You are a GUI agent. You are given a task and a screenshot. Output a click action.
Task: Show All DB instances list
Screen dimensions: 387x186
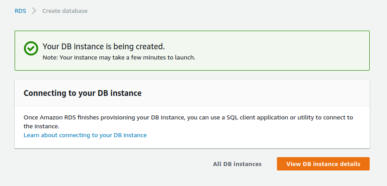[237, 164]
